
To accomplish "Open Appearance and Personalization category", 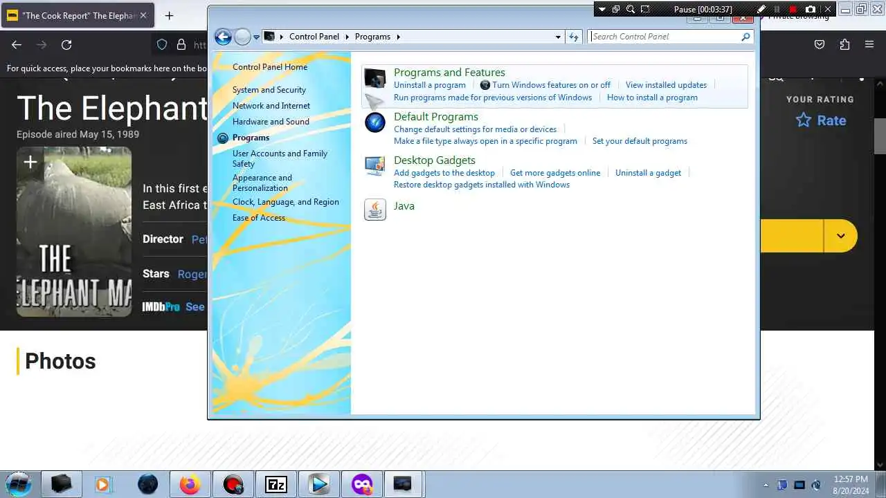I will pos(262,183).
